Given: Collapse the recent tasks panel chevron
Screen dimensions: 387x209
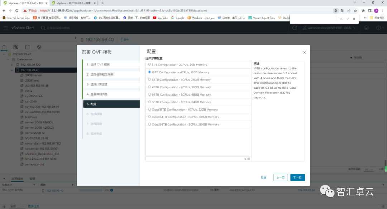Looking at the screenshot, I should click(x=4, y=178).
